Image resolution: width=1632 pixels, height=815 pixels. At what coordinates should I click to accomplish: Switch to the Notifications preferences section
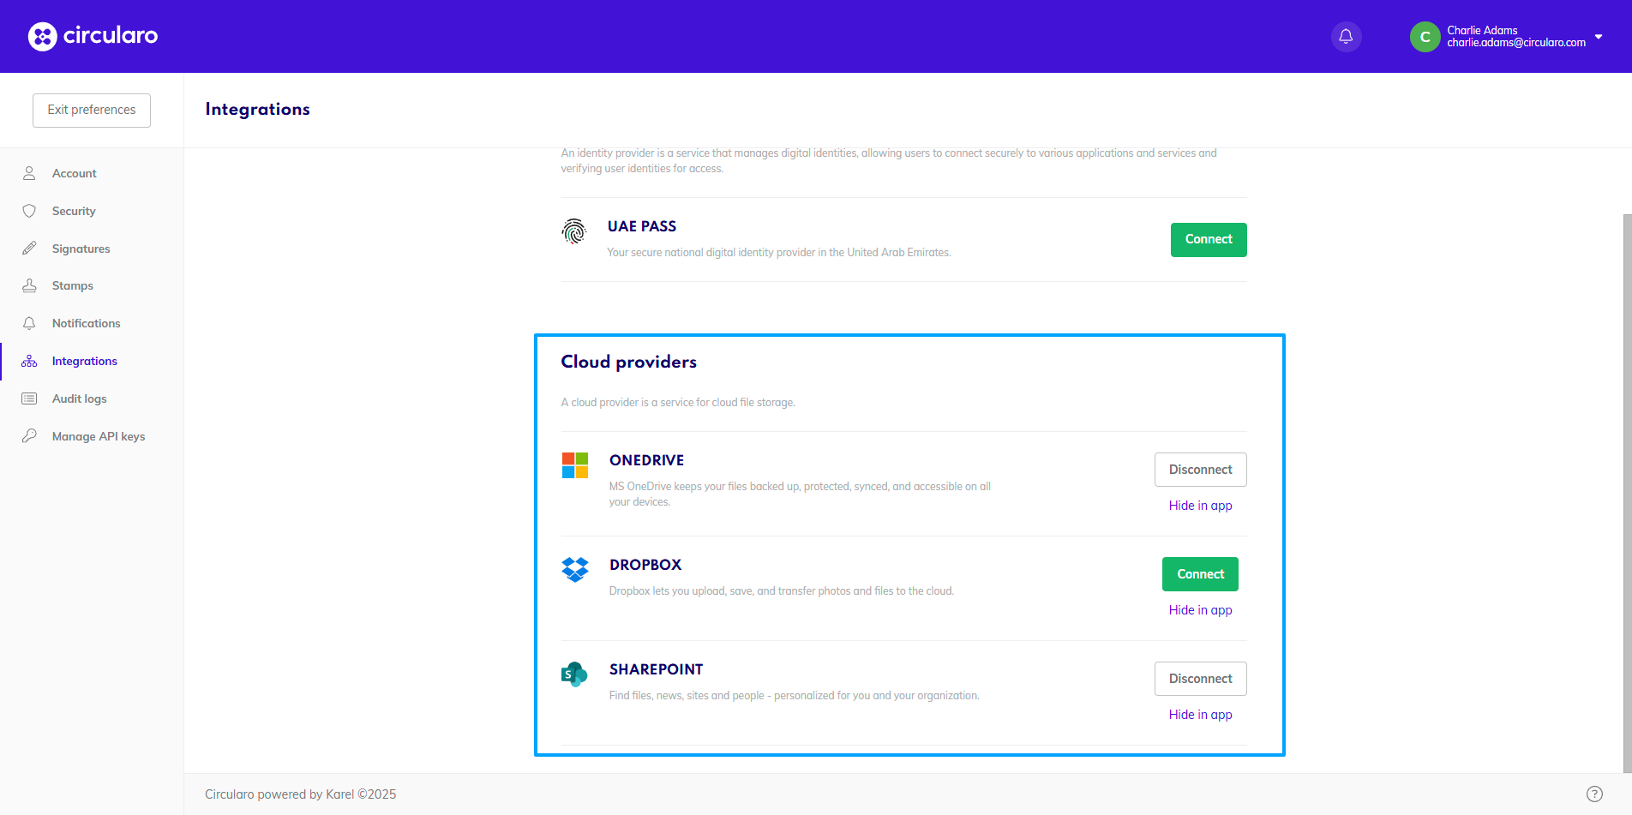click(86, 323)
